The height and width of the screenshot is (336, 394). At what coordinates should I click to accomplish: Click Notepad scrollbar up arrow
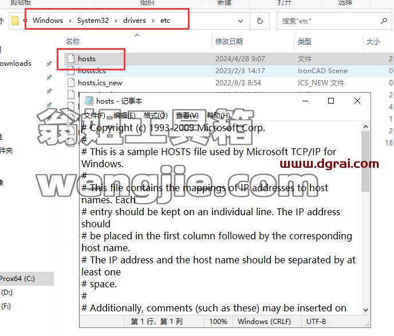tap(365, 127)
